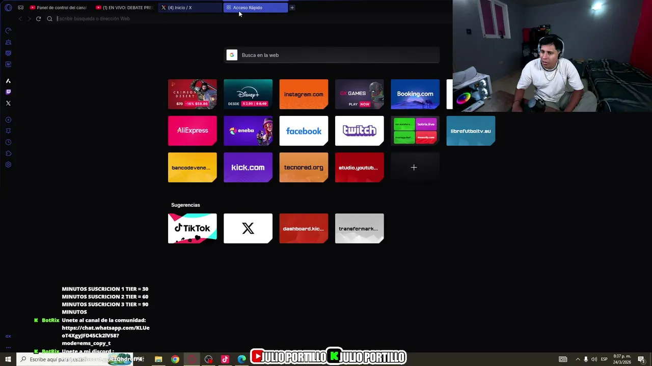Show hidden system tray icons

578,359
